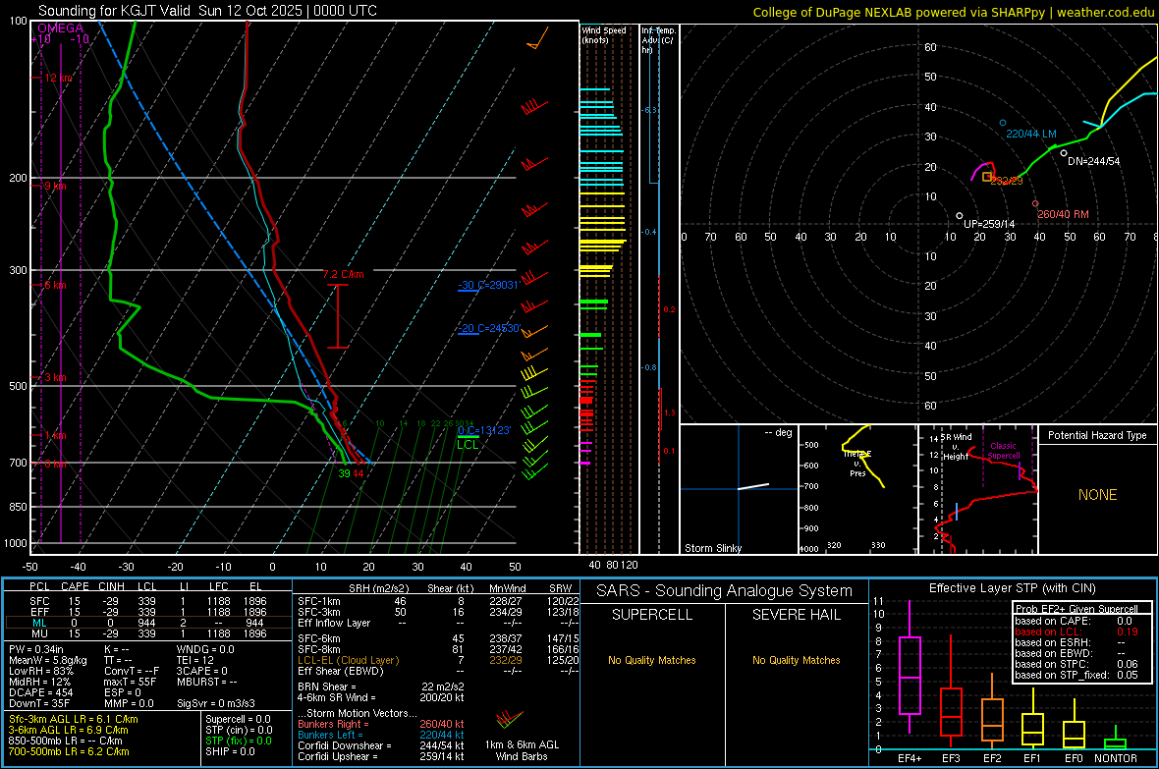This screenshot has height=769, width=1159.
Task: Click the Corfidi Downshear row
Action: [381, 745]
